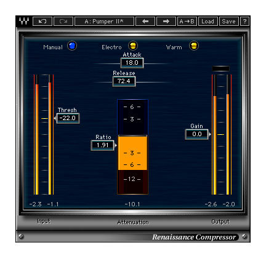
Task: Click the Save button
Action: (228, 22)
